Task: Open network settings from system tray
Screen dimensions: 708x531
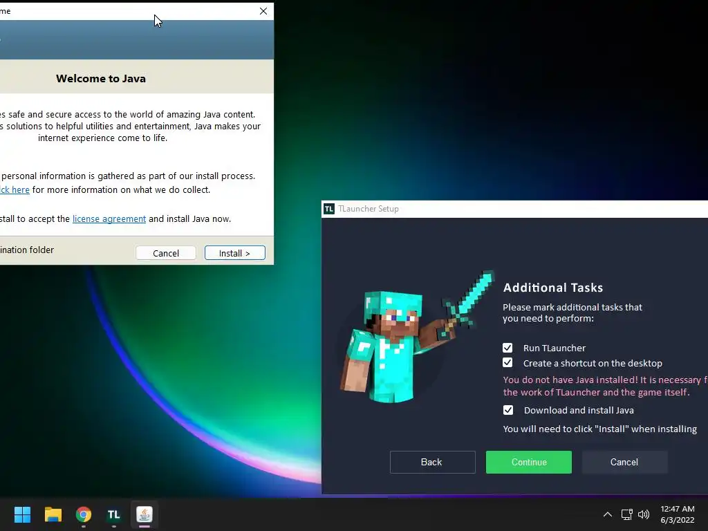Action: click(626, 514)
